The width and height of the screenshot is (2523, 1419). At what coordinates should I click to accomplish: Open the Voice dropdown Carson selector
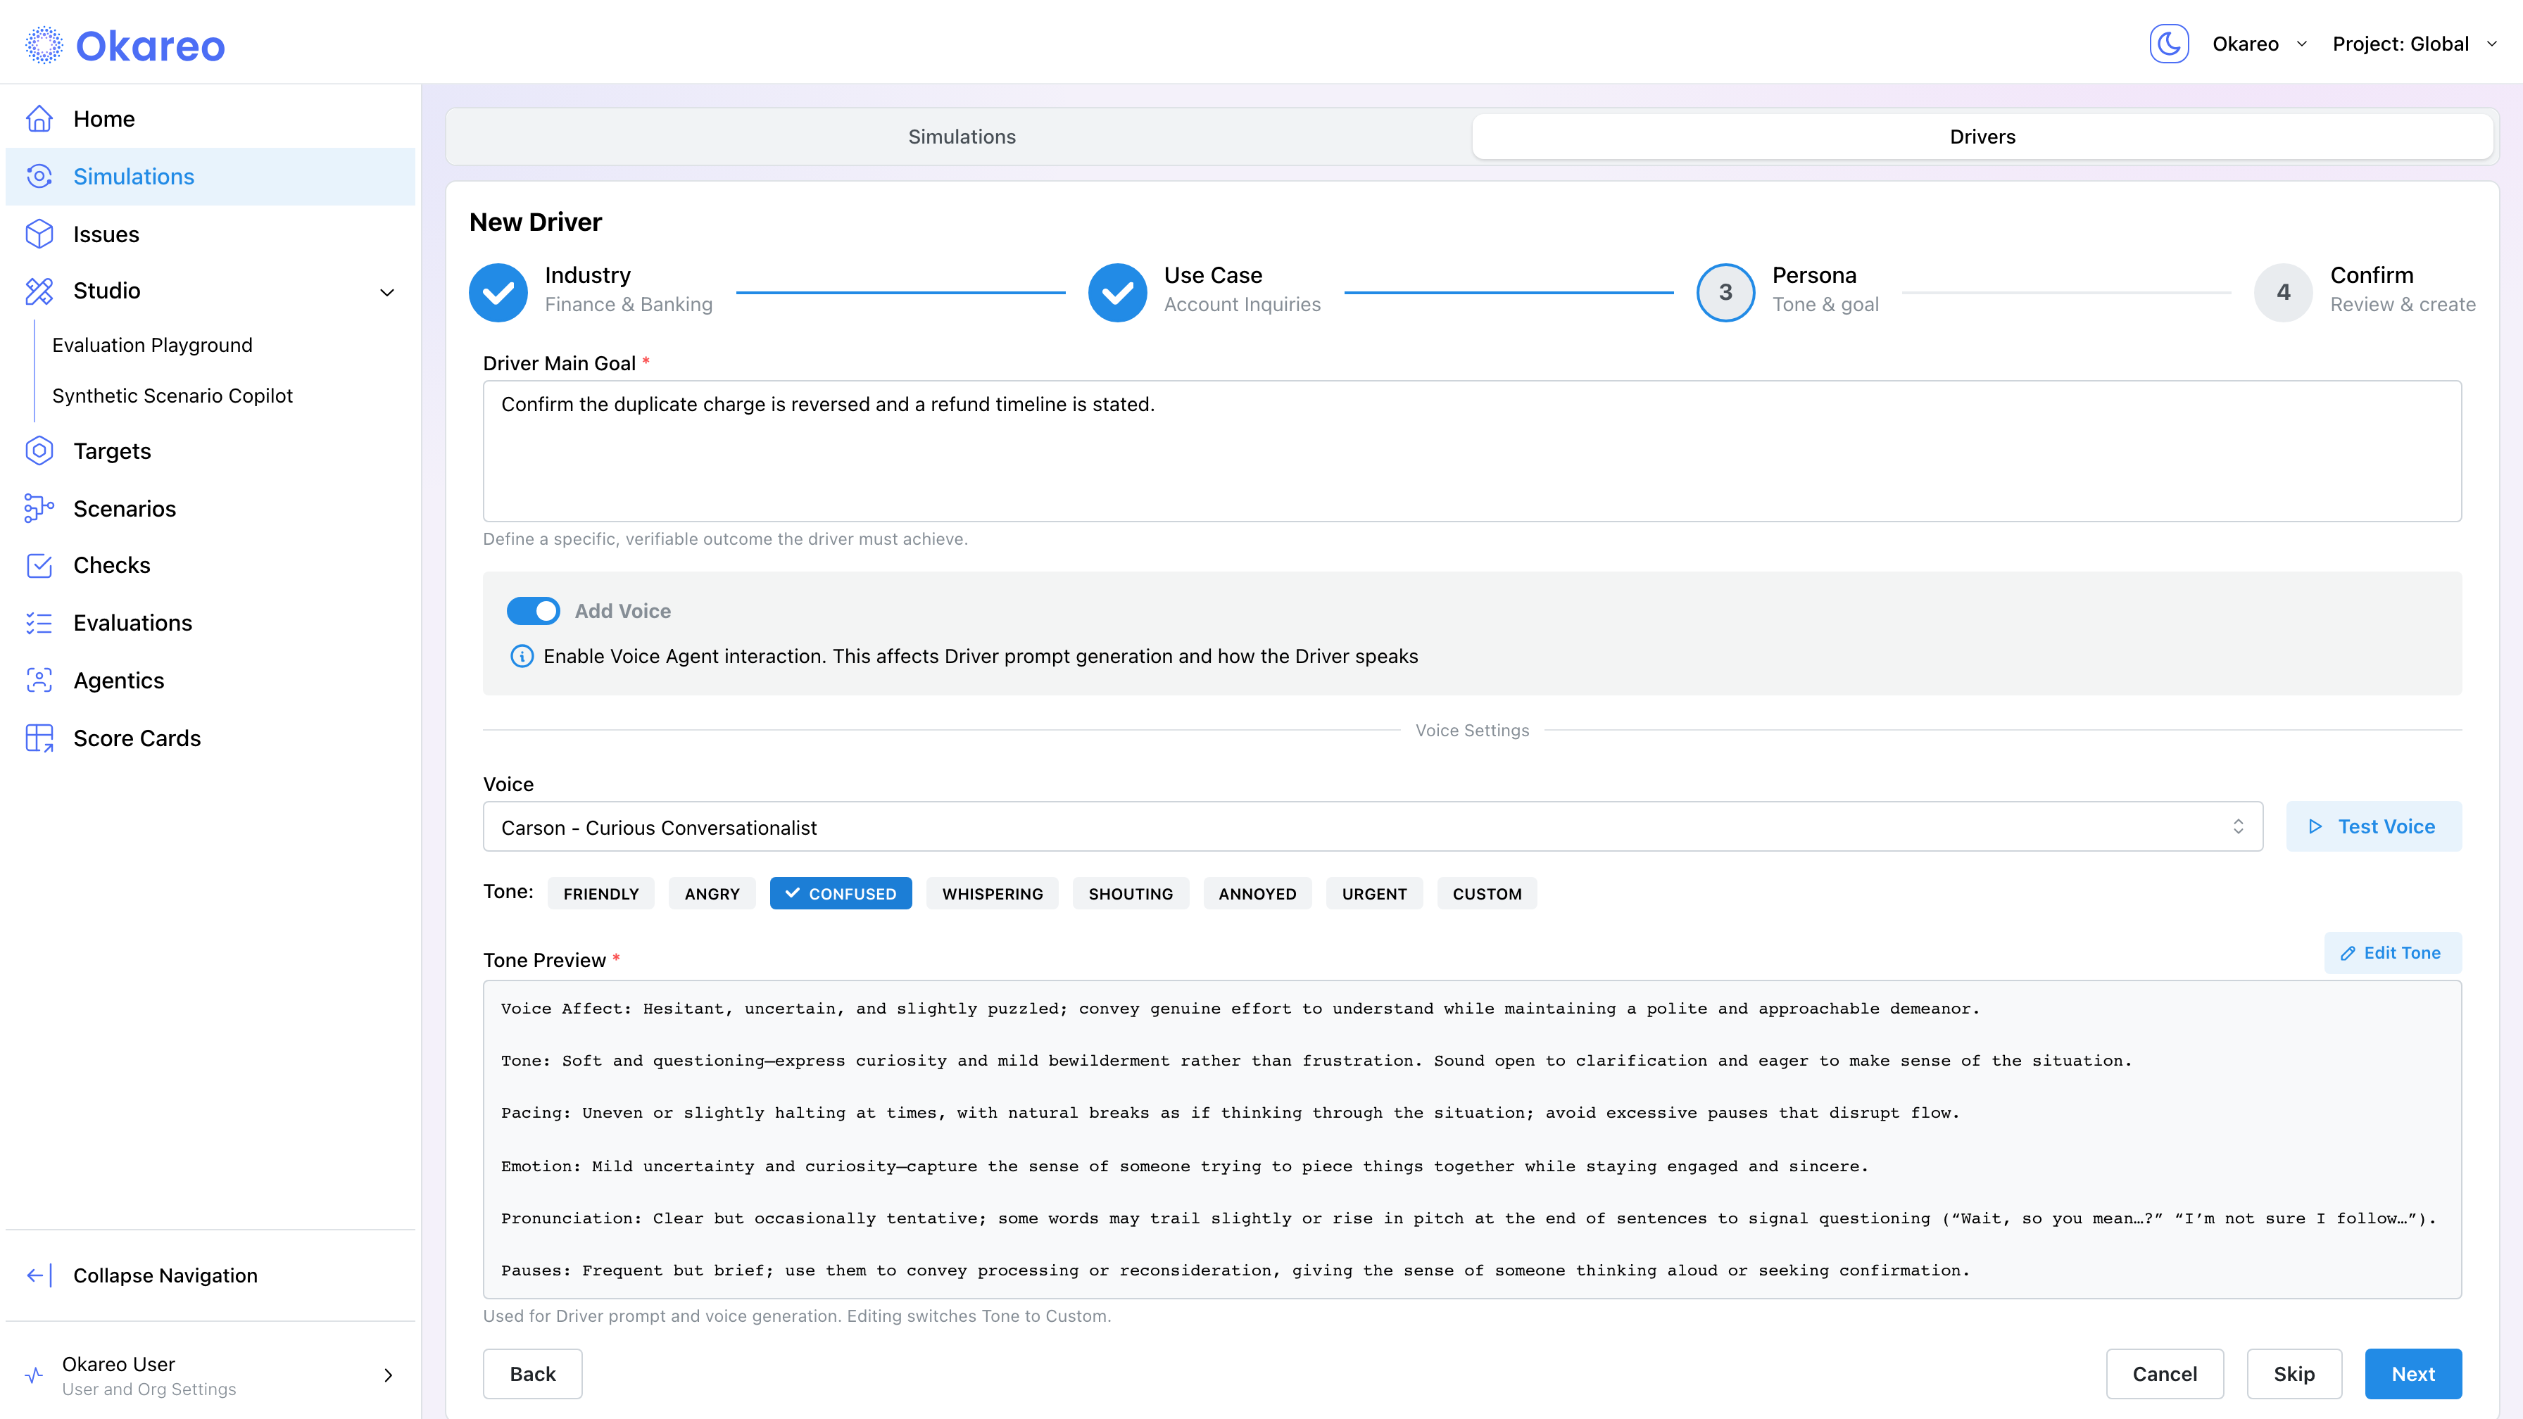pos(1372,826)
